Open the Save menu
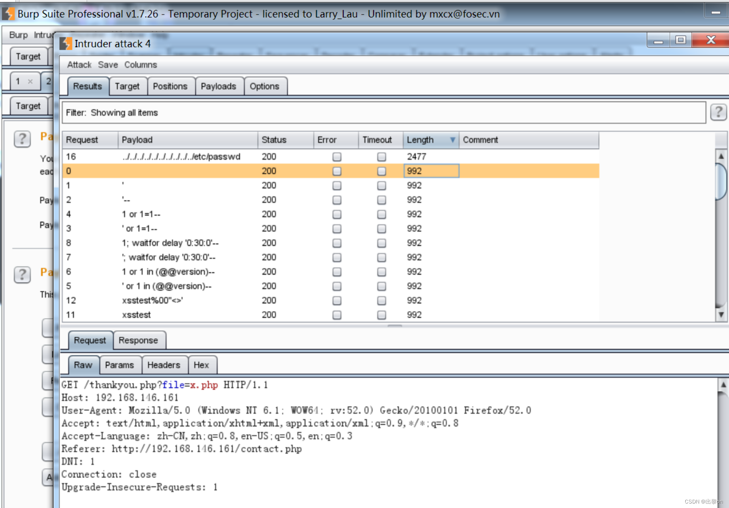 (x=108, y=65)
